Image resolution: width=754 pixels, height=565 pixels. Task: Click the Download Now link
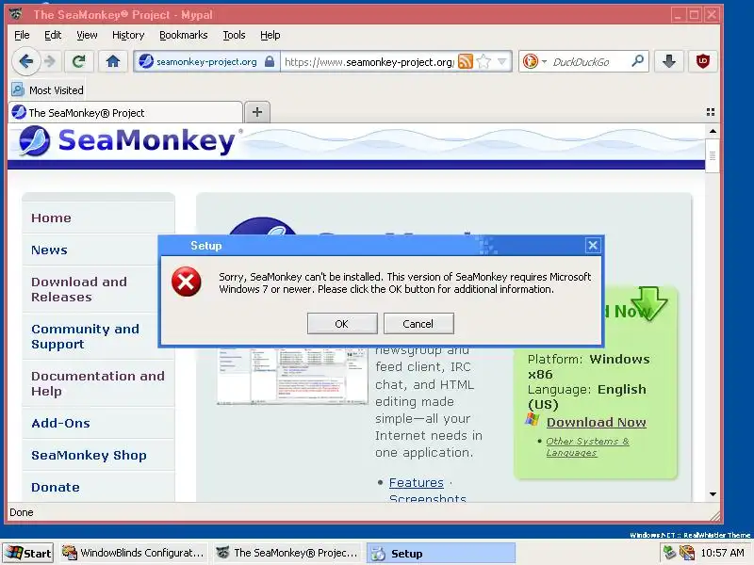coord(597,422)
